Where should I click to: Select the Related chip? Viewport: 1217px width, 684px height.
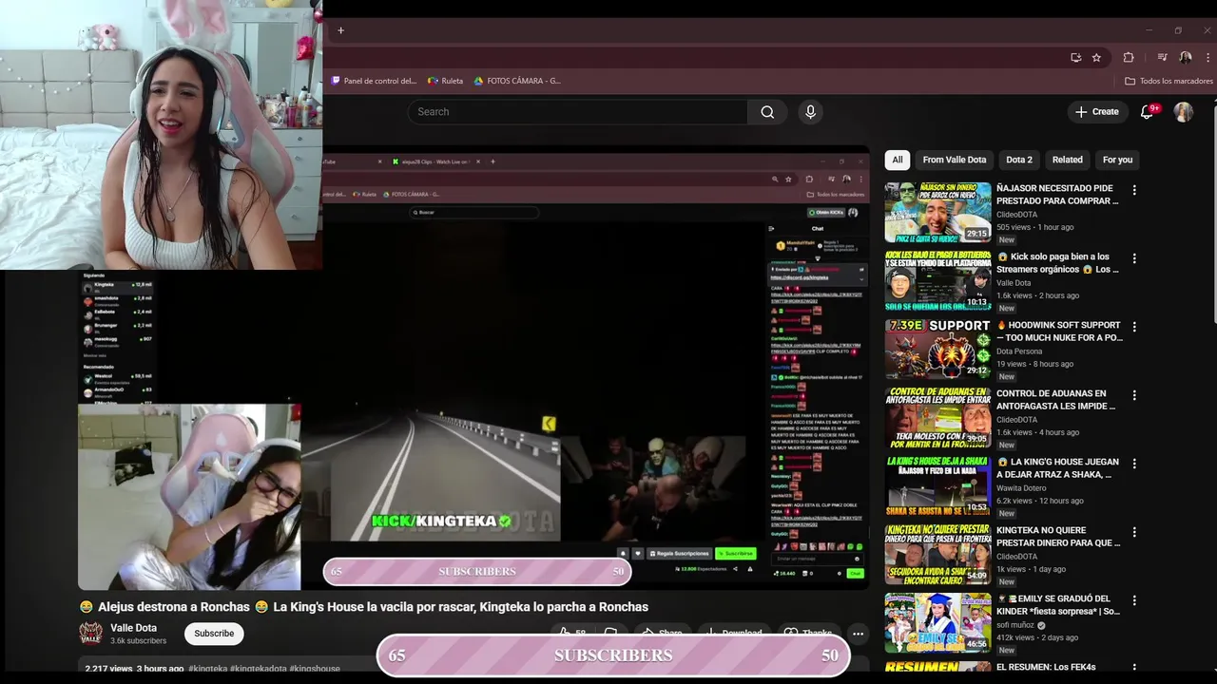click(x=1067, y=160)
